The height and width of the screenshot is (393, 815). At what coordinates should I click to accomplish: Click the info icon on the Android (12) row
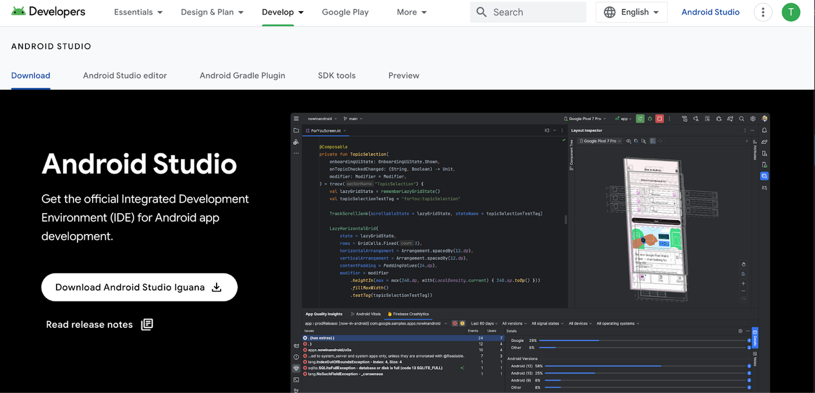(x=749, y=366)
